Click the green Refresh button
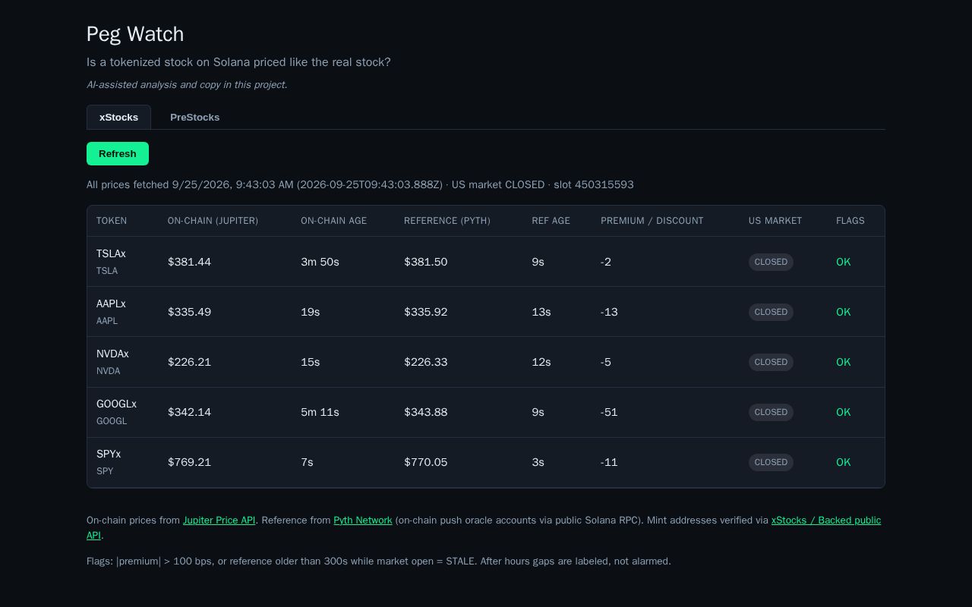 (118, 153)
